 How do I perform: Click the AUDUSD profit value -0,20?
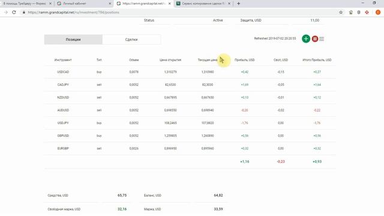(x=244, y=110)
